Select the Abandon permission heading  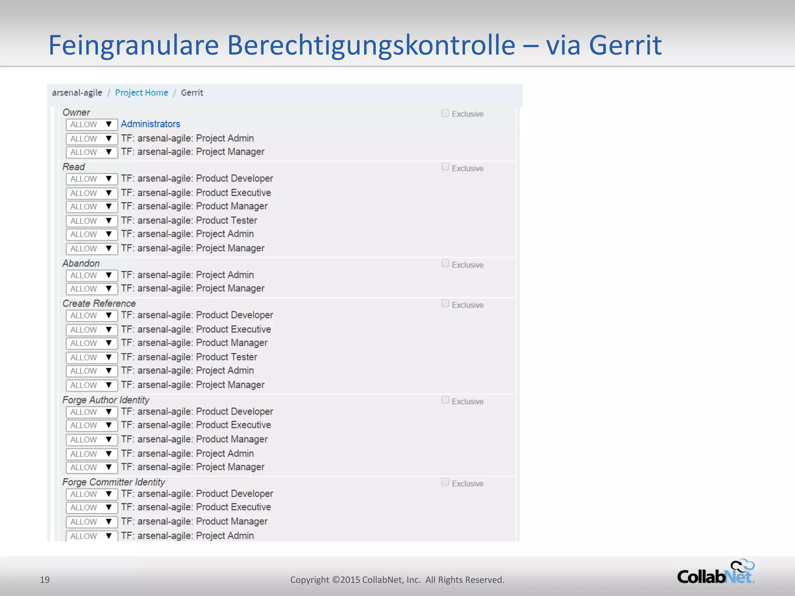[x=81, y=263]
